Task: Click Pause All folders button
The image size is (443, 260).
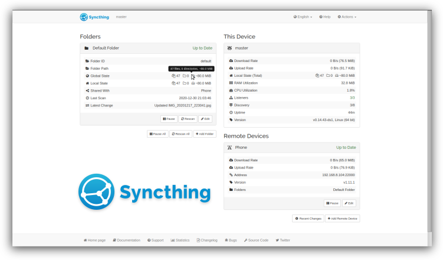Action: pyautogui.click(x=157, y=134)
